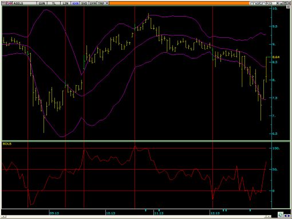This screenshot has height=219, width=292.
Task: Click the SYM button
Action: pos(93,3)
